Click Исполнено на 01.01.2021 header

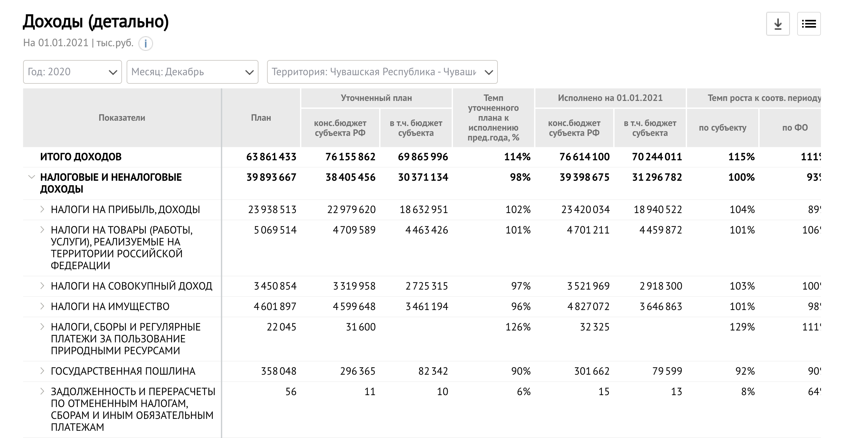click(610, 98)
